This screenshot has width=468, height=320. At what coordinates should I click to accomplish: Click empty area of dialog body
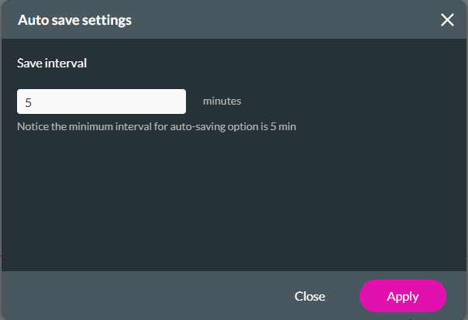point(232,201)
